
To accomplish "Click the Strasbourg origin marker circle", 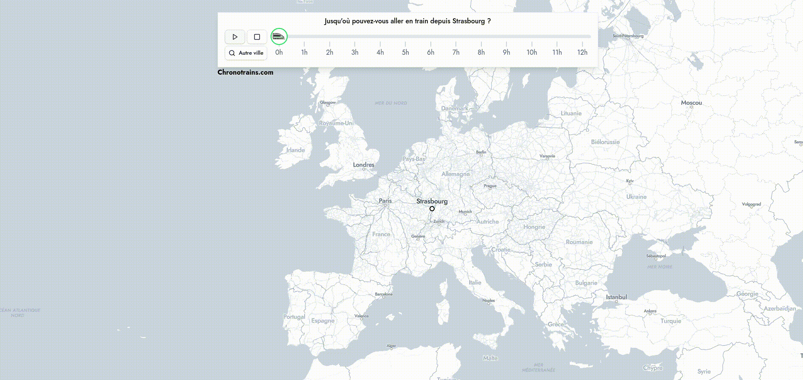I will 432,209.
